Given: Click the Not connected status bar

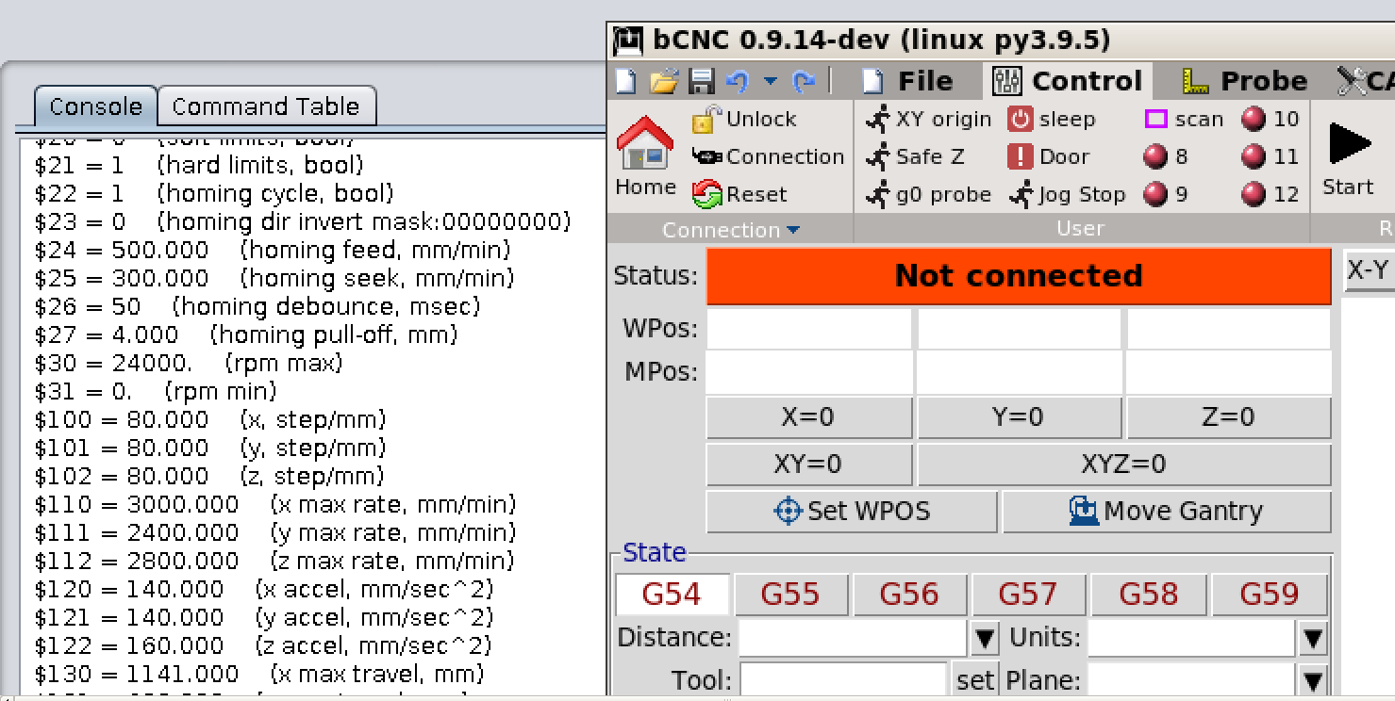Looking at the screenshot, I should point(1019,276).
